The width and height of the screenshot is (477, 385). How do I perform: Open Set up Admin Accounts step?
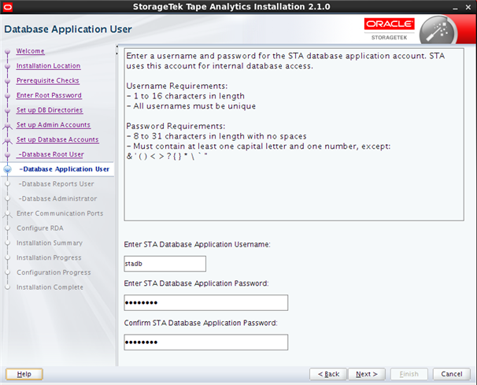(54, 124)
